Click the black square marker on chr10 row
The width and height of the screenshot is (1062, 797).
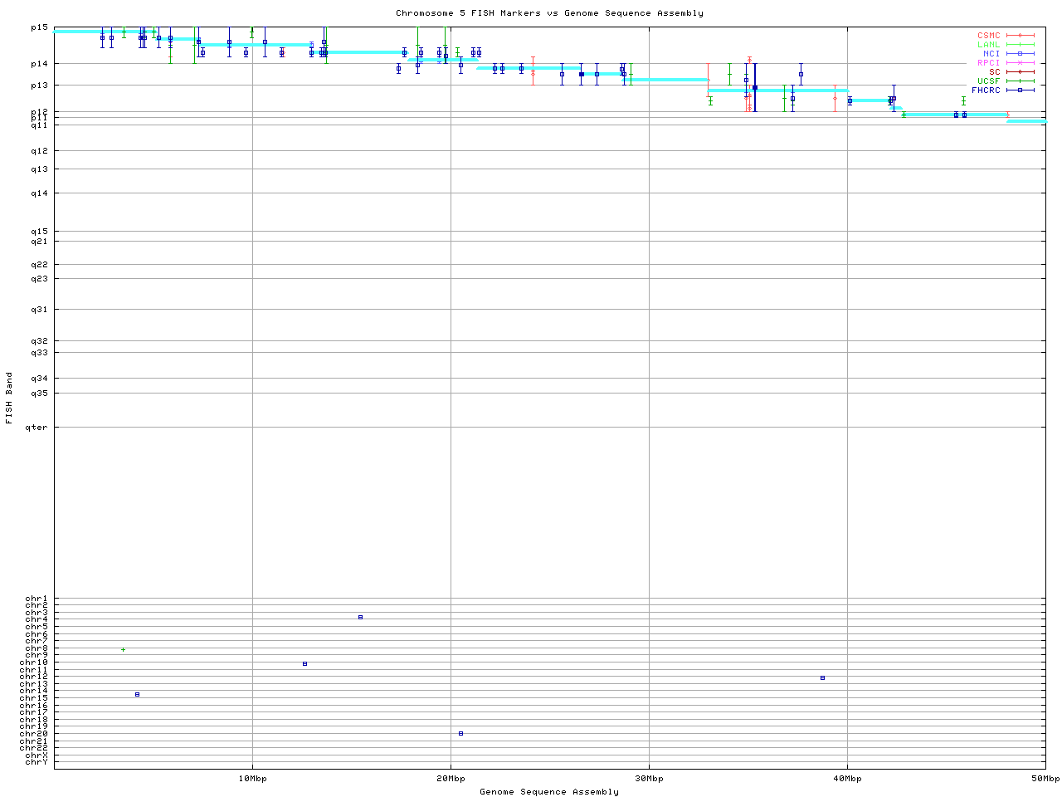(304, 664)
